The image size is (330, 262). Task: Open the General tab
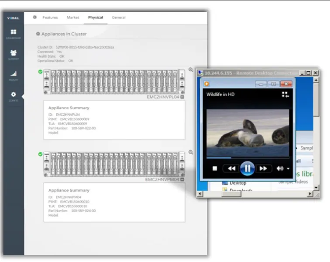[x=119, y=17]
